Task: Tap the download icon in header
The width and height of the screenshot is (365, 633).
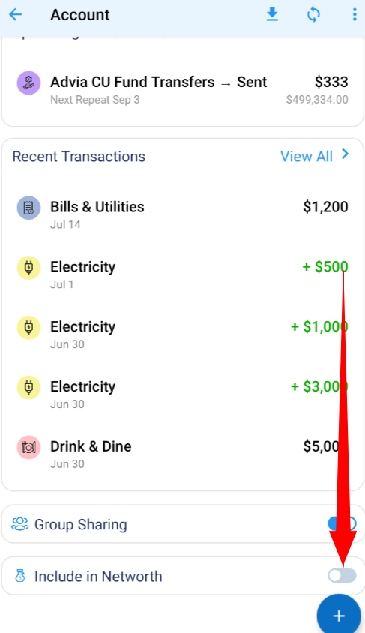Action: click(x=272, y=15)
